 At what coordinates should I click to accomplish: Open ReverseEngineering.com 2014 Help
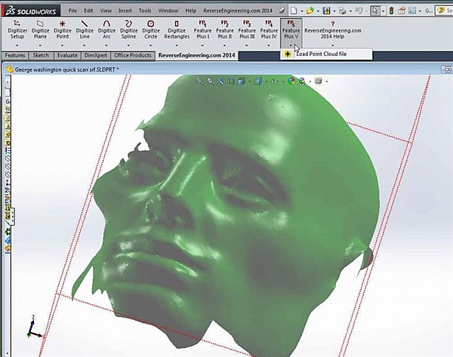click(x=333, y=29)
